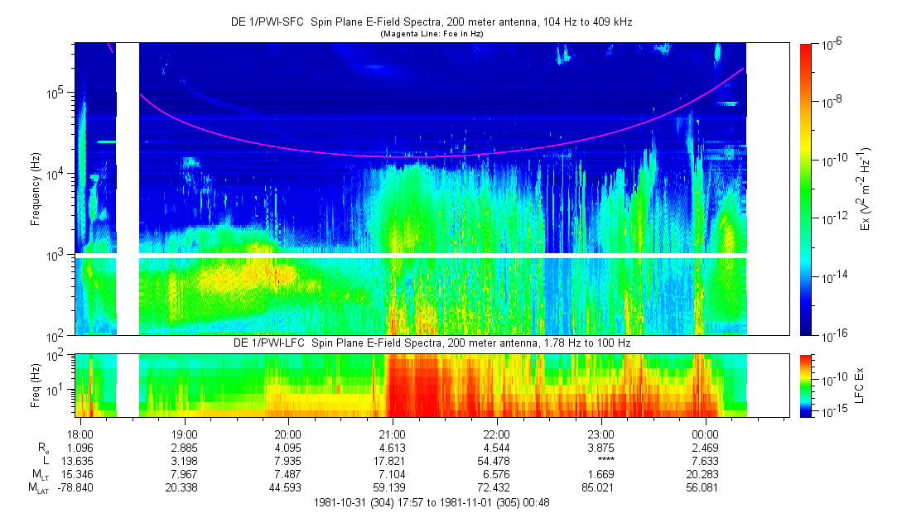Click the 10^-8 color bar label
The width and height of the screenshot is (897, 513).
click(x=832, y=103)
